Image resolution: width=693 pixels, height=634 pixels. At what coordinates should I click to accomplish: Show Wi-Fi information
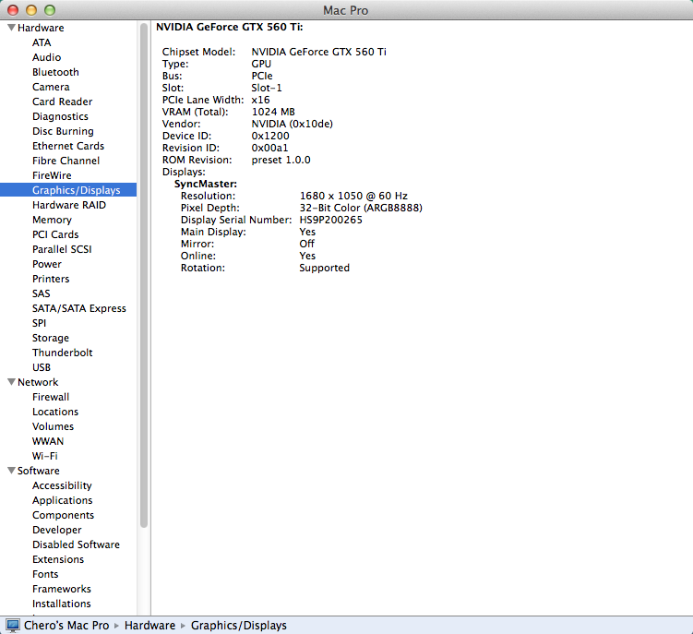click(x=44, y=456)
